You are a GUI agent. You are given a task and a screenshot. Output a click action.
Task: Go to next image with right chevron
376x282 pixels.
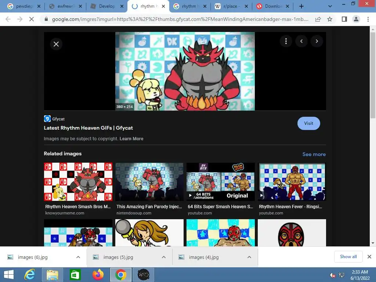(317, 41)
